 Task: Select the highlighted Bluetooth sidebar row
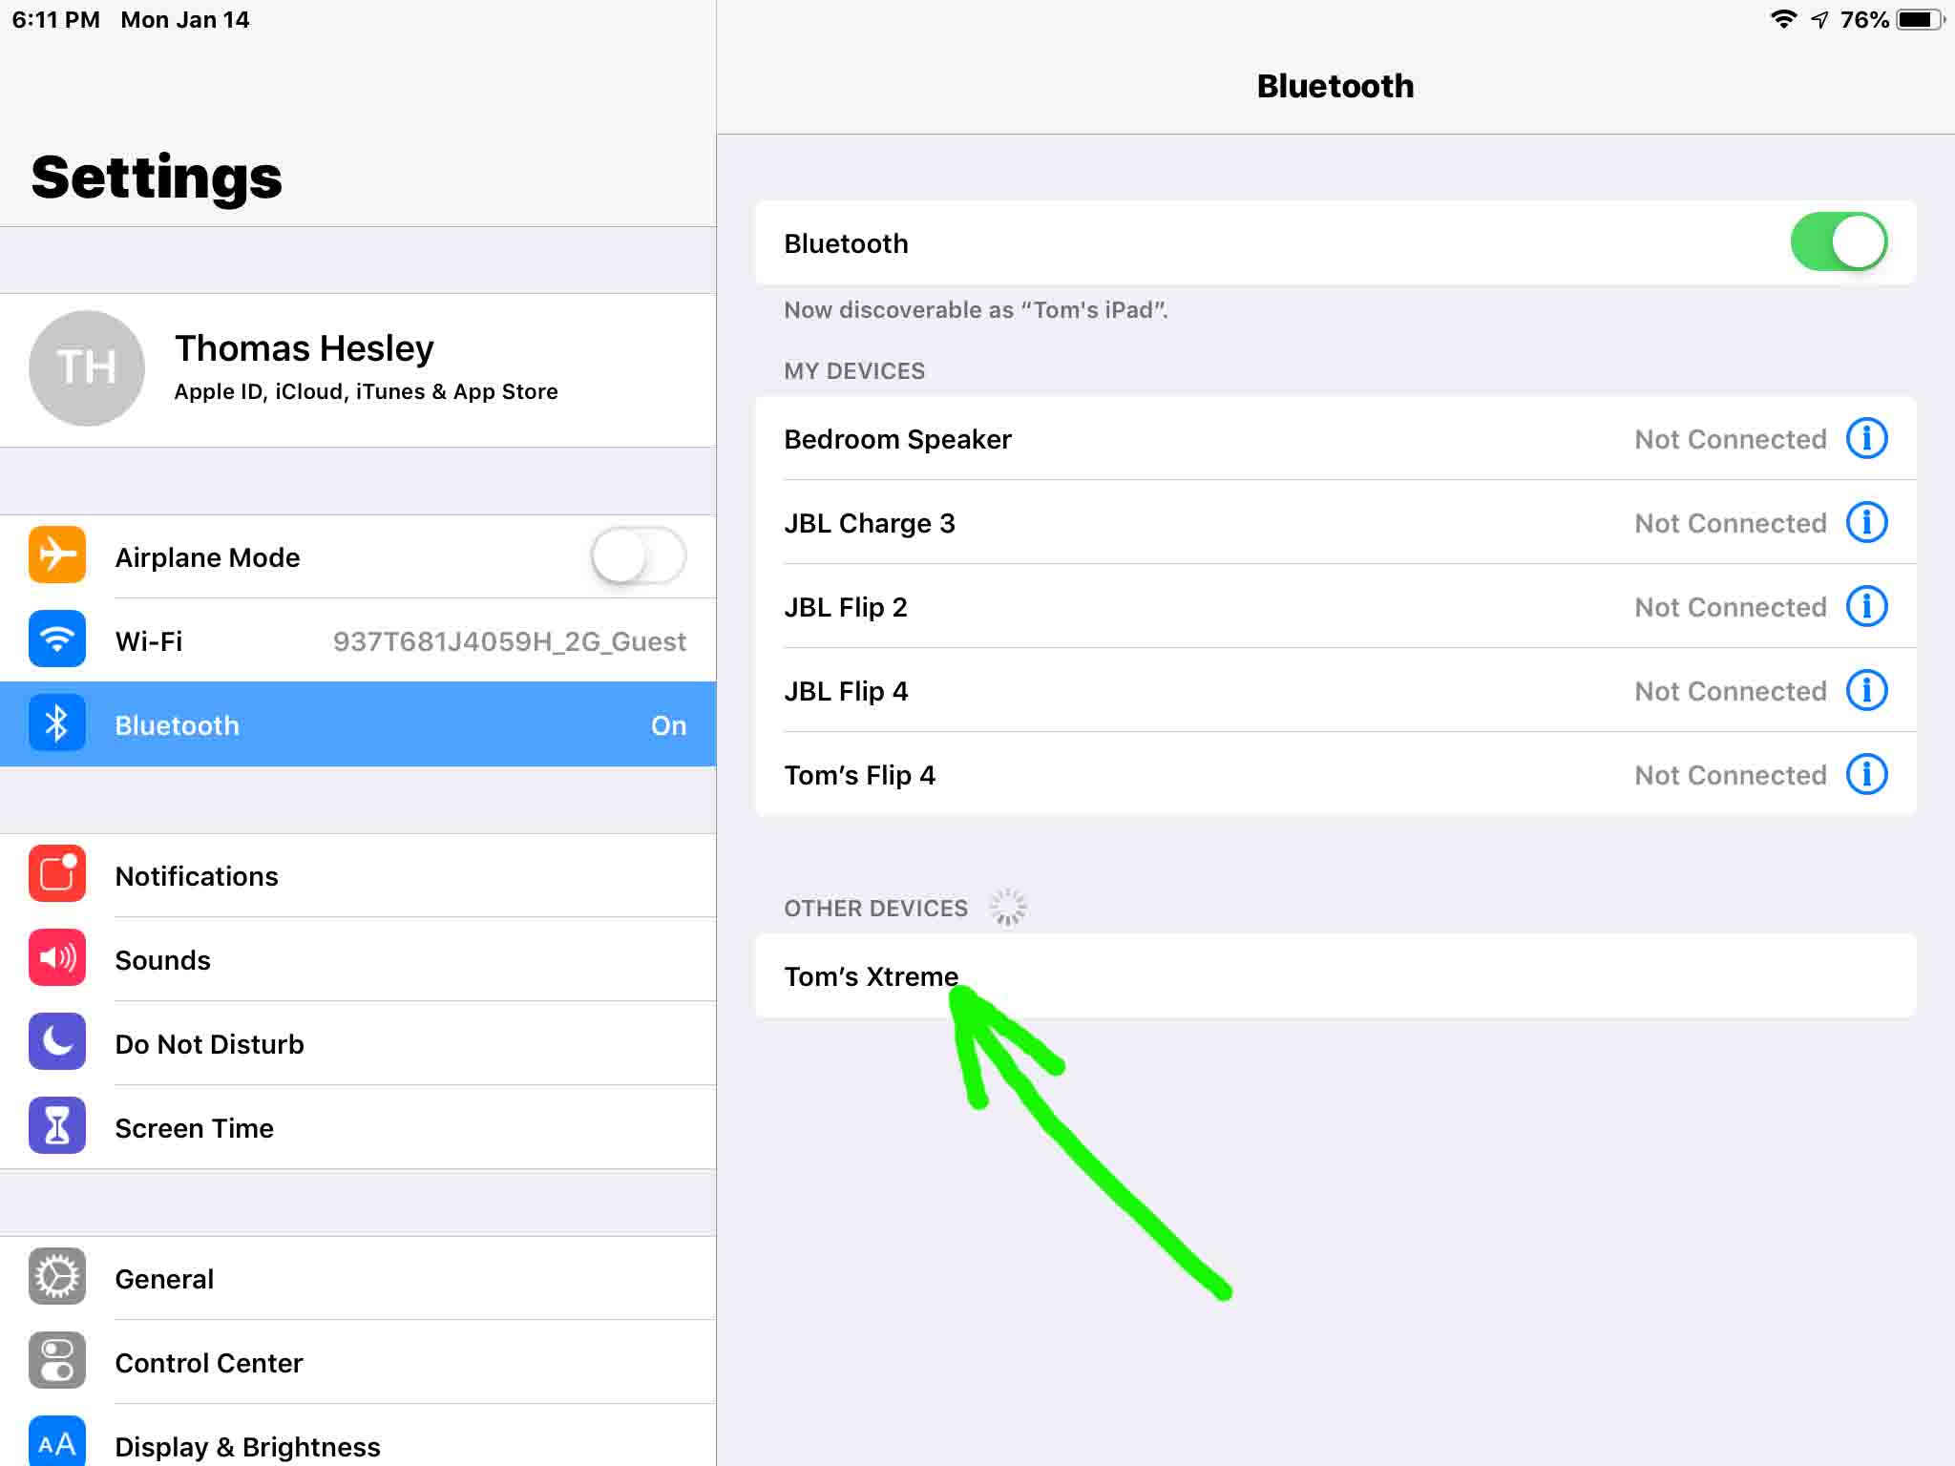coord(358,724)
